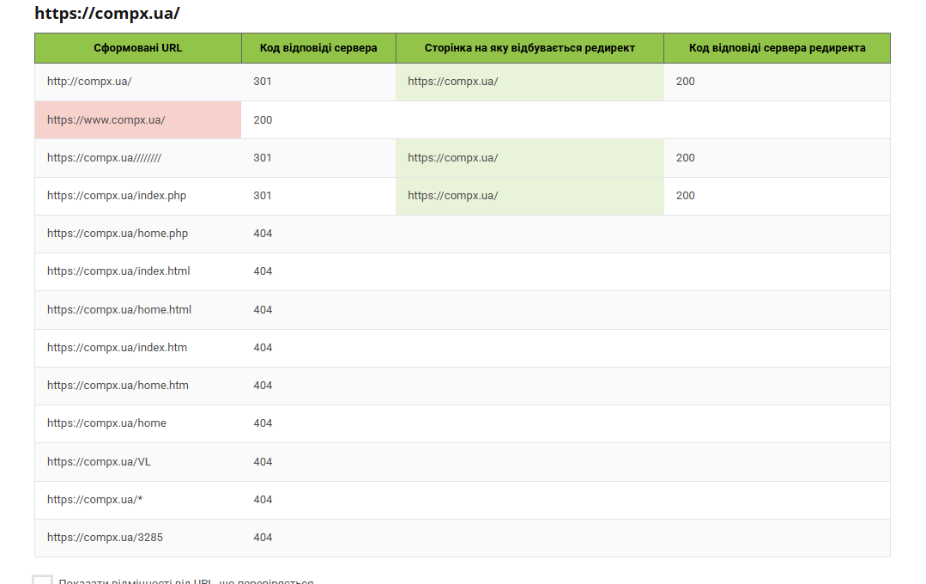Open the https://compx.ua/index.php link
The width and height of the screenshot is (926, 584).
pos(117,196)
